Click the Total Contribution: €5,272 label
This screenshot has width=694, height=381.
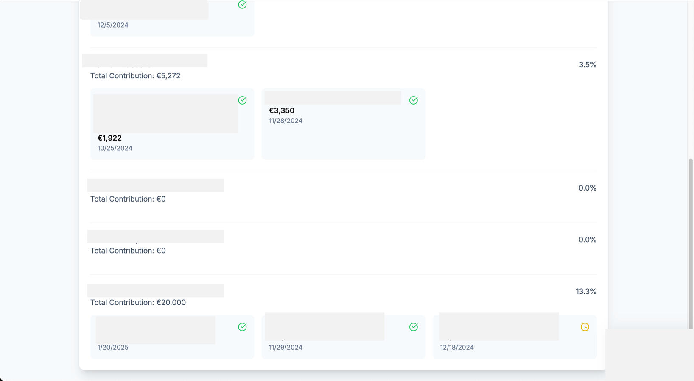tap(135, 76)
